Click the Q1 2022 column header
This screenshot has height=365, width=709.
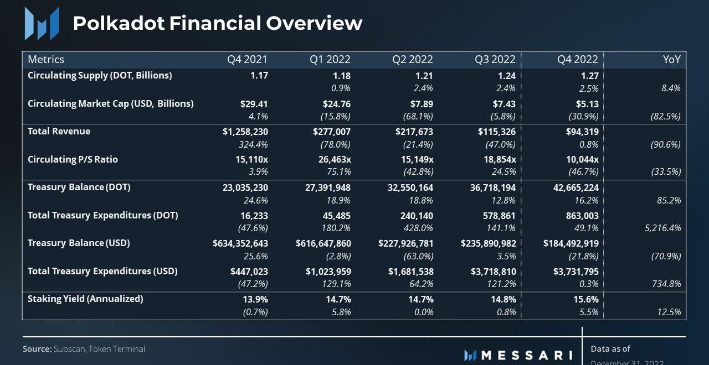(330, 59)
